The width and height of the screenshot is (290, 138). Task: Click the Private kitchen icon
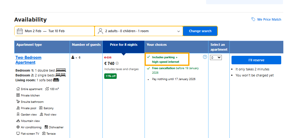coord(18,96)
